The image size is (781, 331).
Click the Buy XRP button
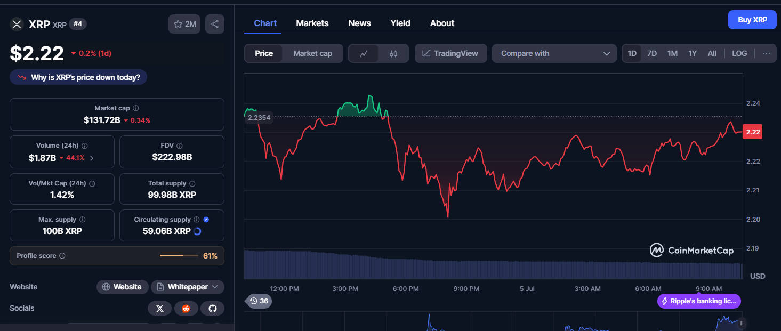(x=752, y=20)
